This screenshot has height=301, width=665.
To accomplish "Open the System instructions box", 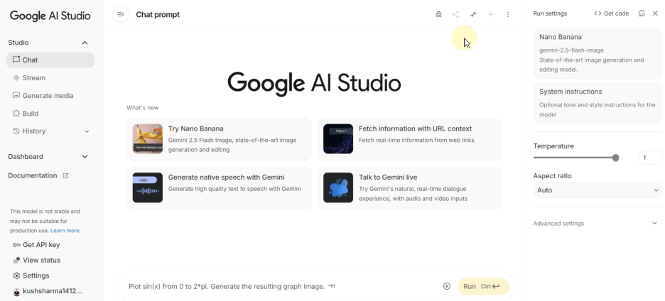I will (x=597, y=103).
